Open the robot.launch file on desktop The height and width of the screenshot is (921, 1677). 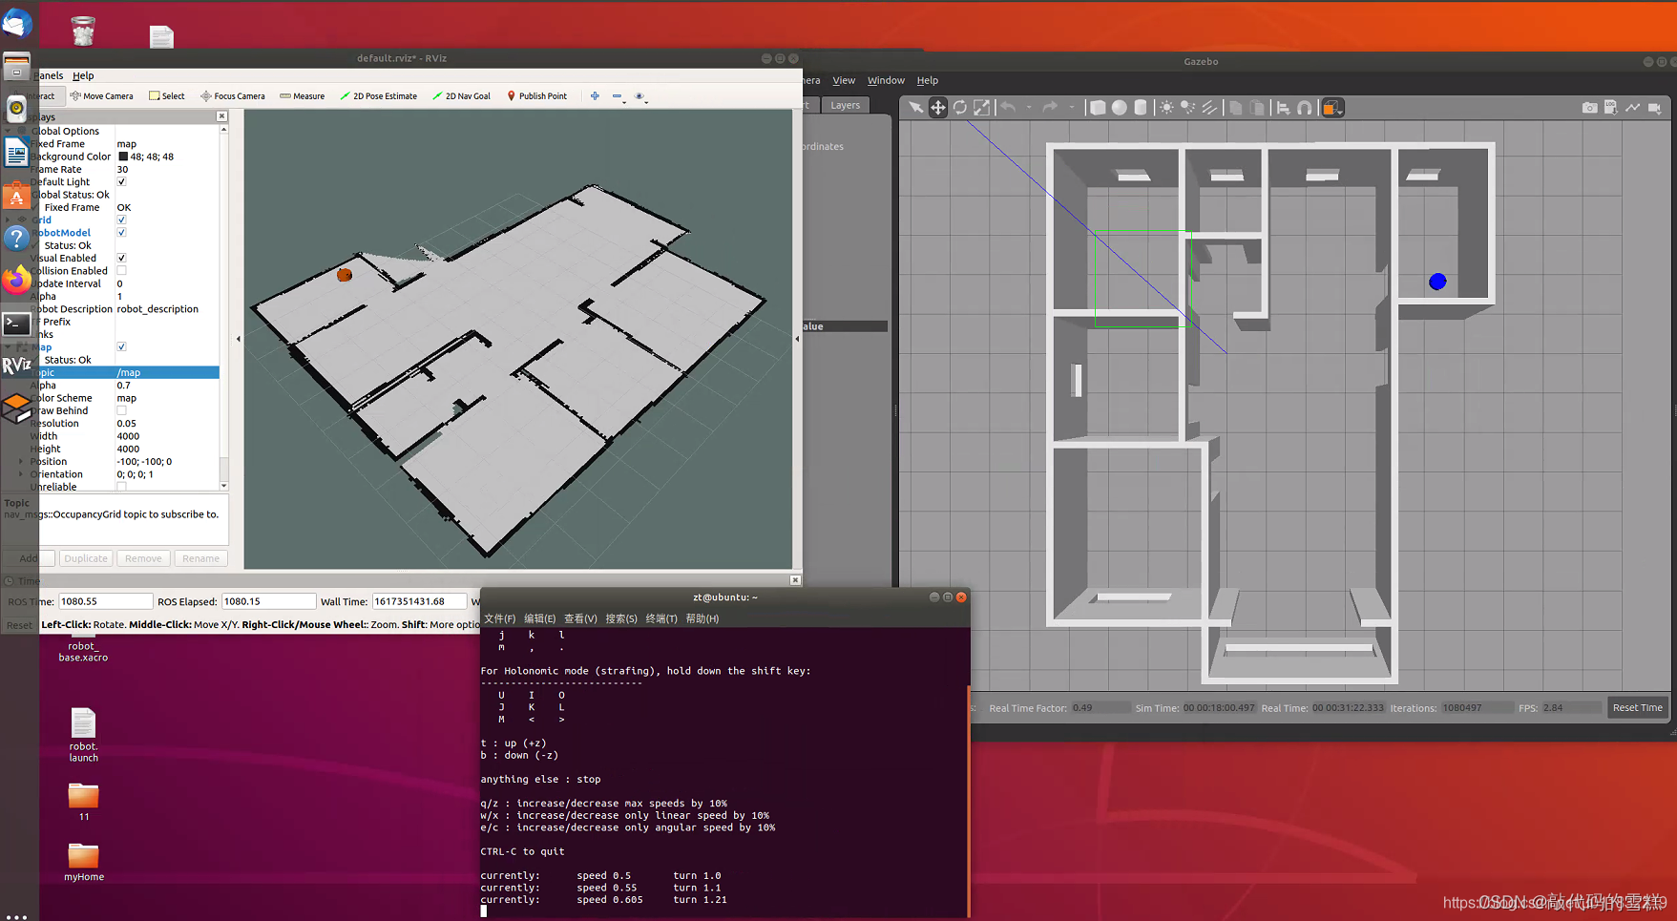83,735
